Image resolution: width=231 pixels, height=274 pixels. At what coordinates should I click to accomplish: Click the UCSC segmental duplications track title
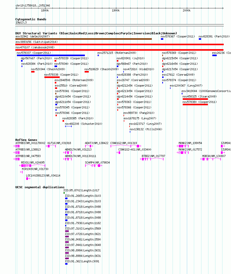(40, 187)
